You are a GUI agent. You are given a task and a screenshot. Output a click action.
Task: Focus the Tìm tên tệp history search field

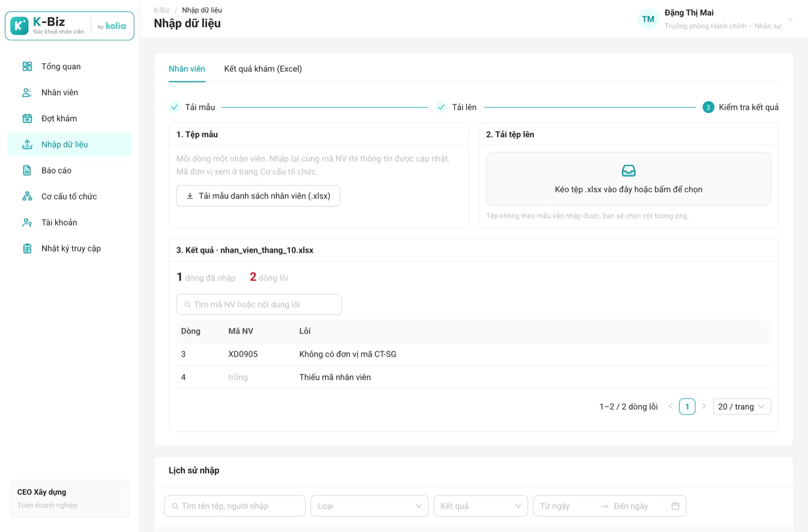pyautogui.click(x=235, y=506)
